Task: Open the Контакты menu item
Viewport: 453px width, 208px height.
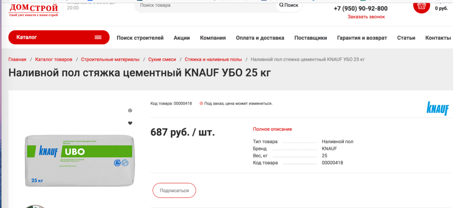Action: coord(438,37)
